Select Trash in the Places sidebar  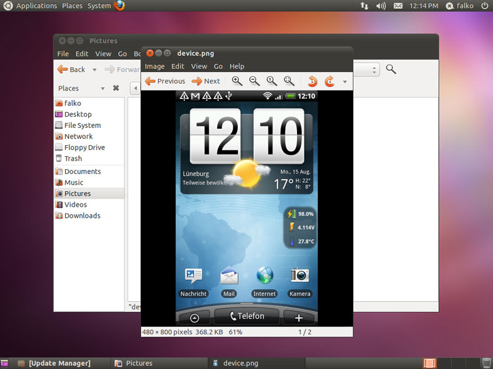coord(73,159)
